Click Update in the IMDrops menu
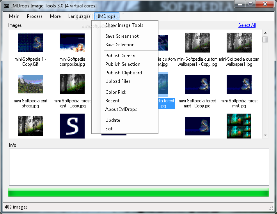The image size is (277, 214). pyautogui.click(x=112, y=120)
